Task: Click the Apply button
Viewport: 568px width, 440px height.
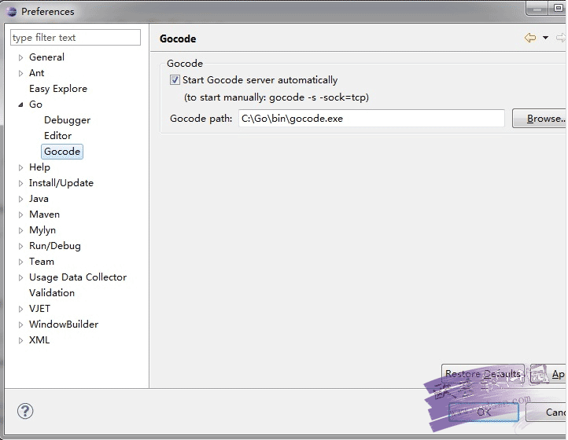Action: (548, 374)
